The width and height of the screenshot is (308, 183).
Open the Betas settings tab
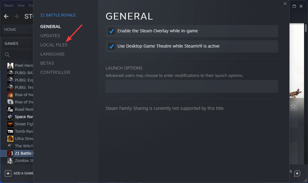[47, 63]
